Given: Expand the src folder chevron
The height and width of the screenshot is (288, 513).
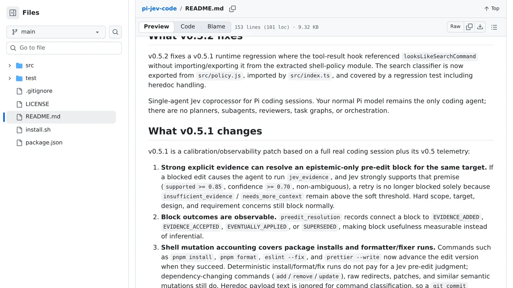Looking at the screenshot, I should tap(10, 65).
